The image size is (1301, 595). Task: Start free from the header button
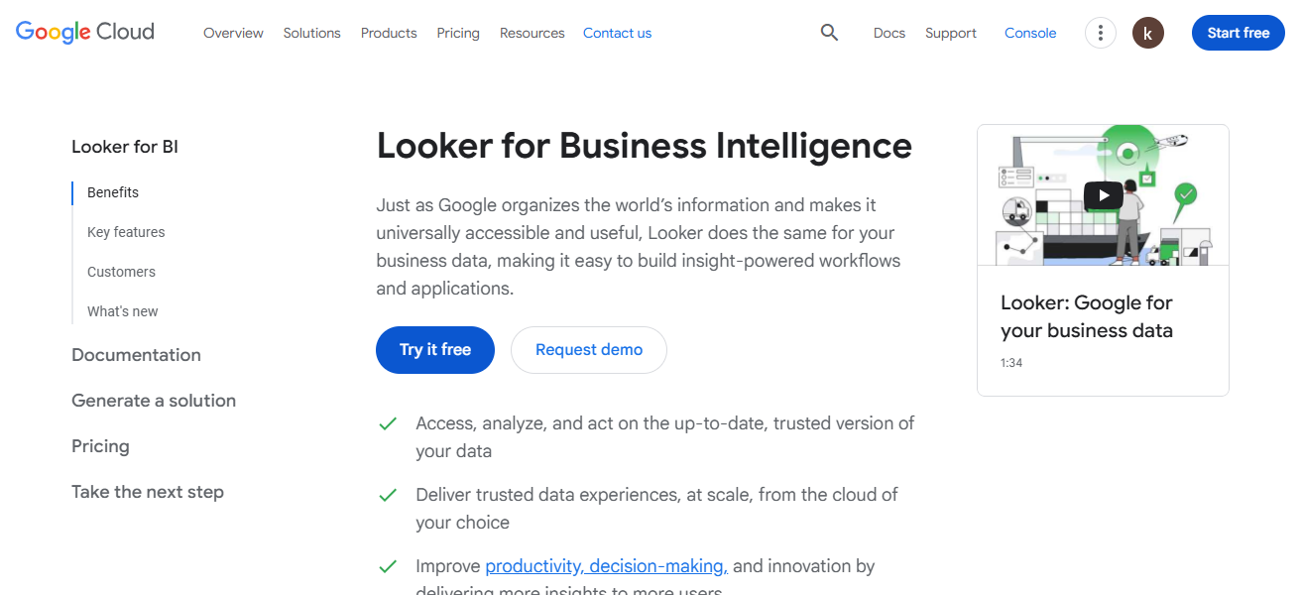(1238, 33)
